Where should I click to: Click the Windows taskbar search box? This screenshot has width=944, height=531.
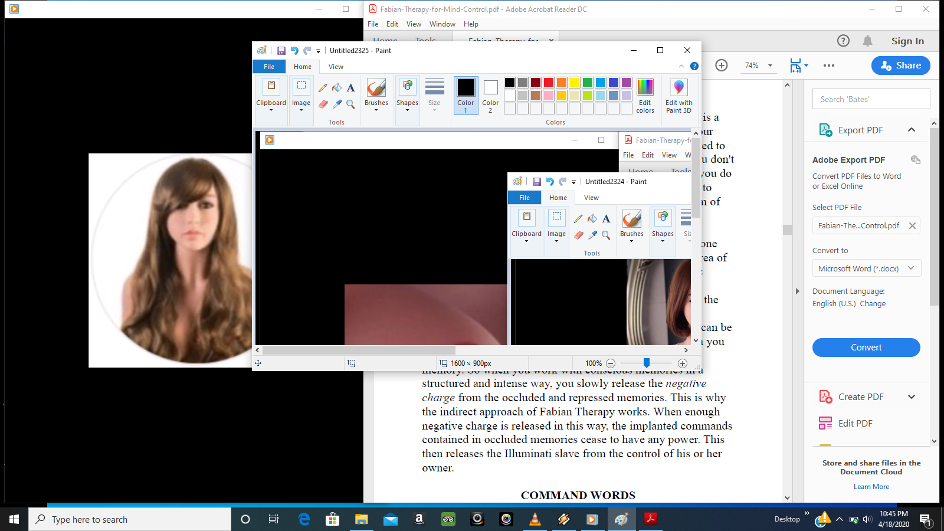(130, 519)
